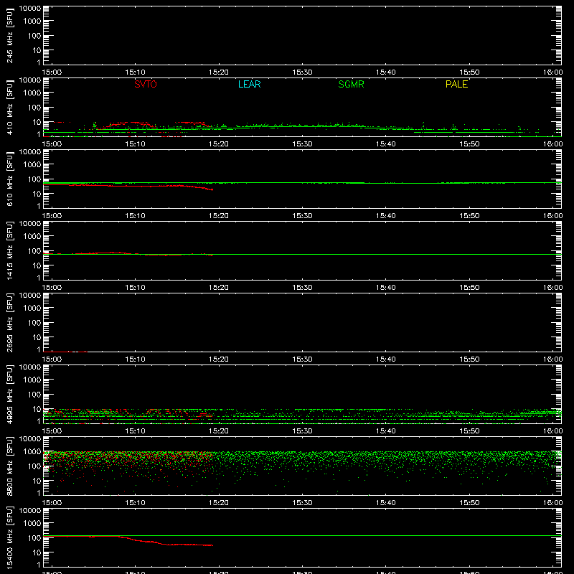Select the 4995 MHz [SFU] axis title
The width and height of the screenshot is (574, 574).
(9, 394)
